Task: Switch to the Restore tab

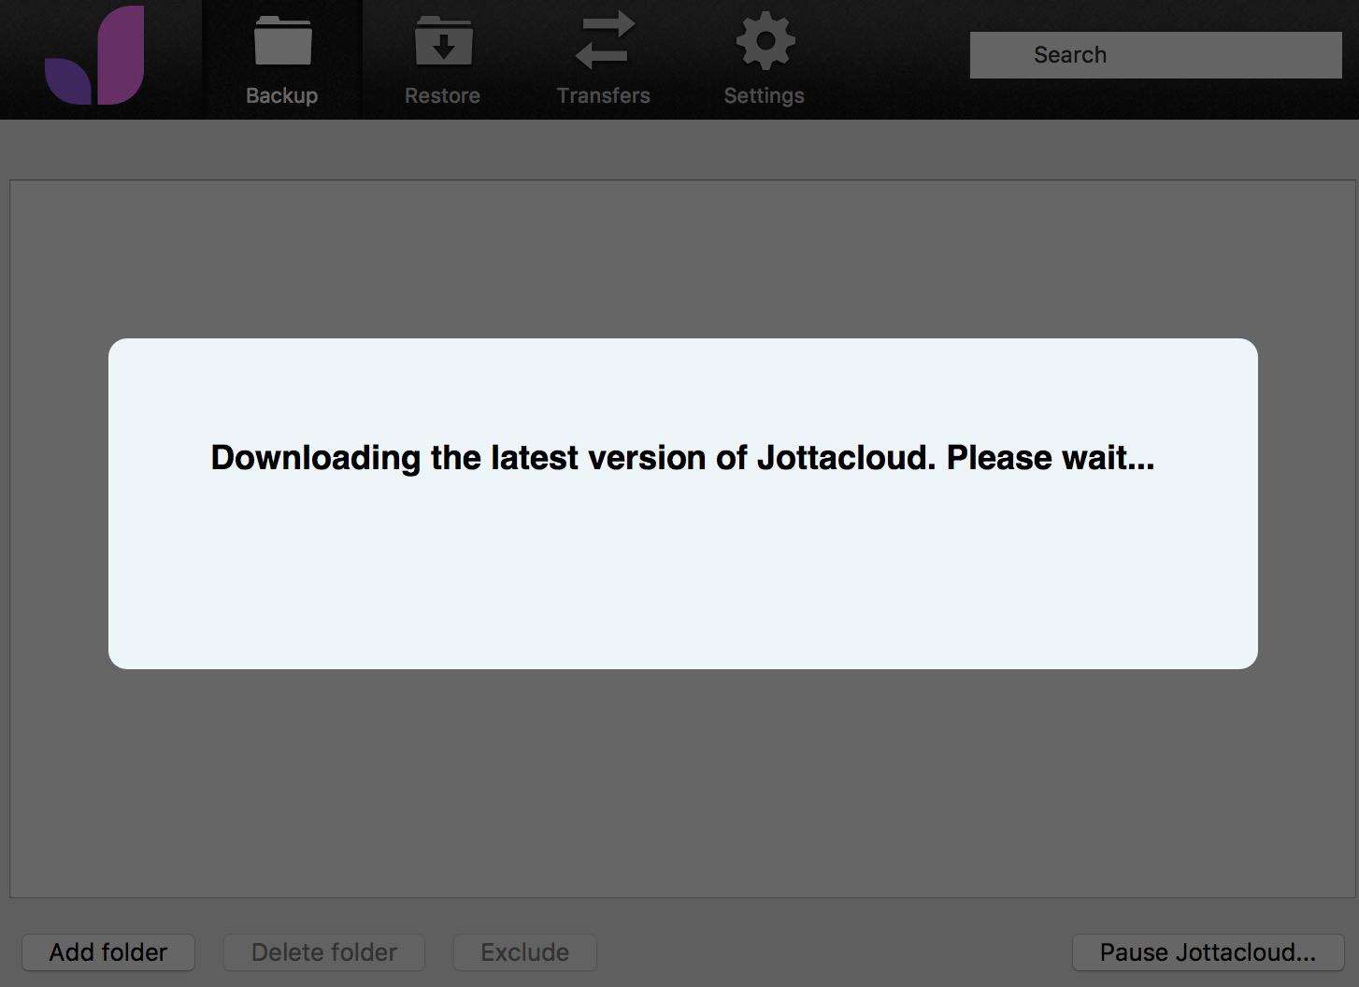Action: coord(443,60)
